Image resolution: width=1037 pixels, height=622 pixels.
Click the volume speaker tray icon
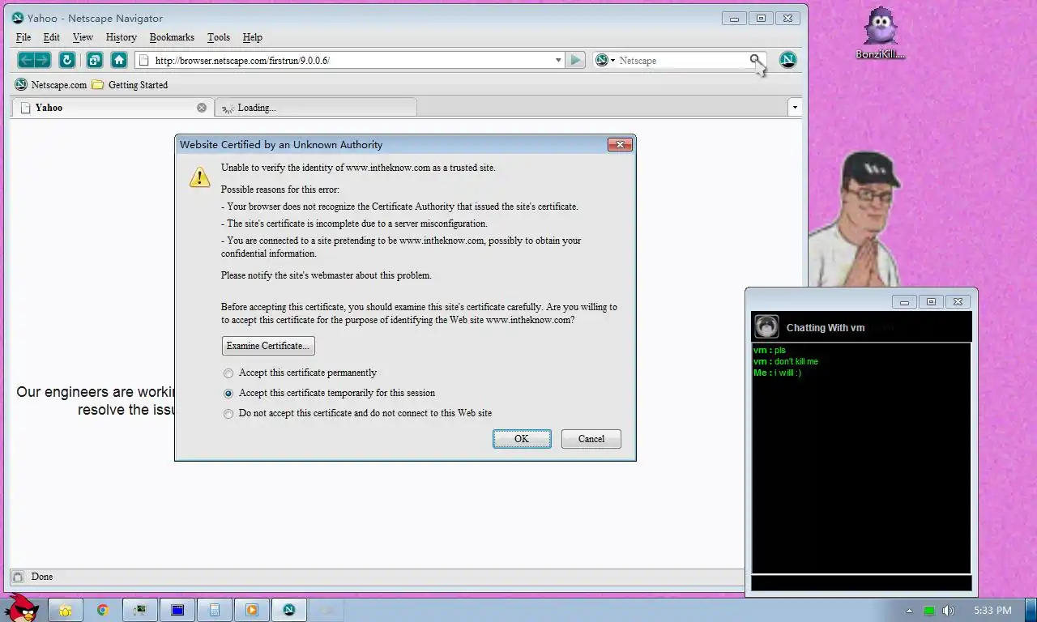(x=948, y=611)
